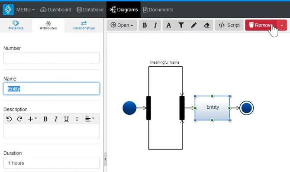290x172 pixels.
Task: Toggle bold in the diagram toolbar
Action: 145,25
